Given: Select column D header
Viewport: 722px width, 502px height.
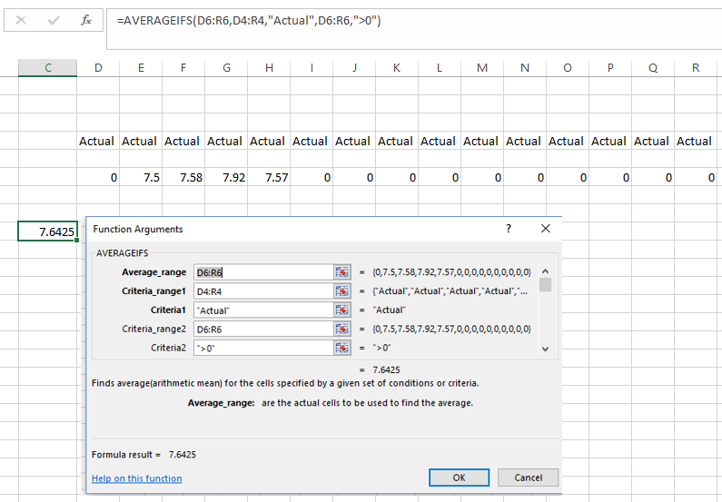Looking at the screenshot, I should tap(98, 68).
